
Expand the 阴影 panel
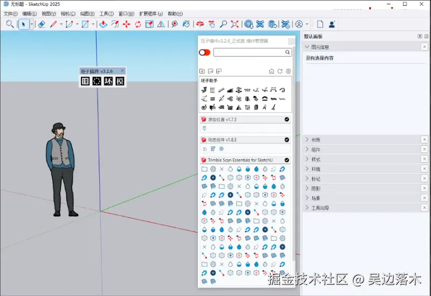tap(307, 188)
